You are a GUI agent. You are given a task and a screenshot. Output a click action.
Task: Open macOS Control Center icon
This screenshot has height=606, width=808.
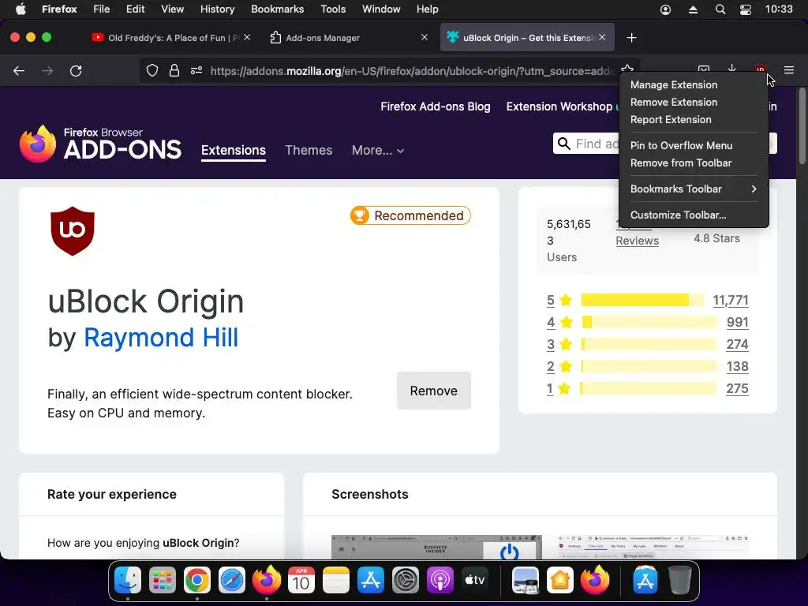point(745,9)
